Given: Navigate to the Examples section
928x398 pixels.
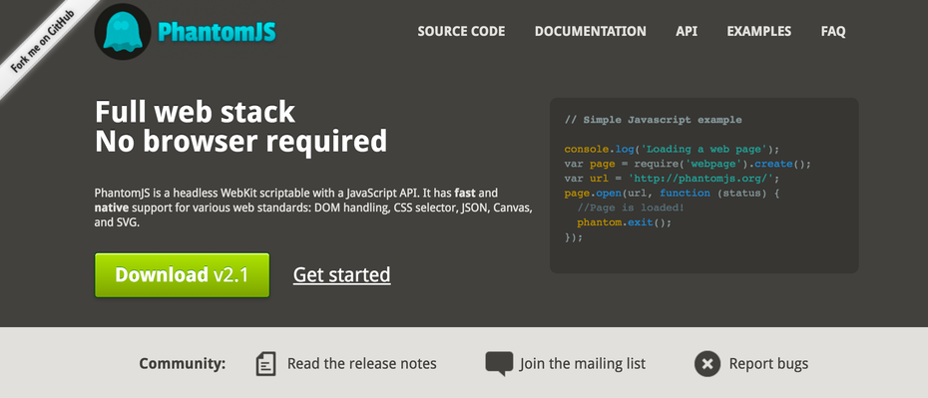Looking at the screenshot, I should tap(758, 31).
